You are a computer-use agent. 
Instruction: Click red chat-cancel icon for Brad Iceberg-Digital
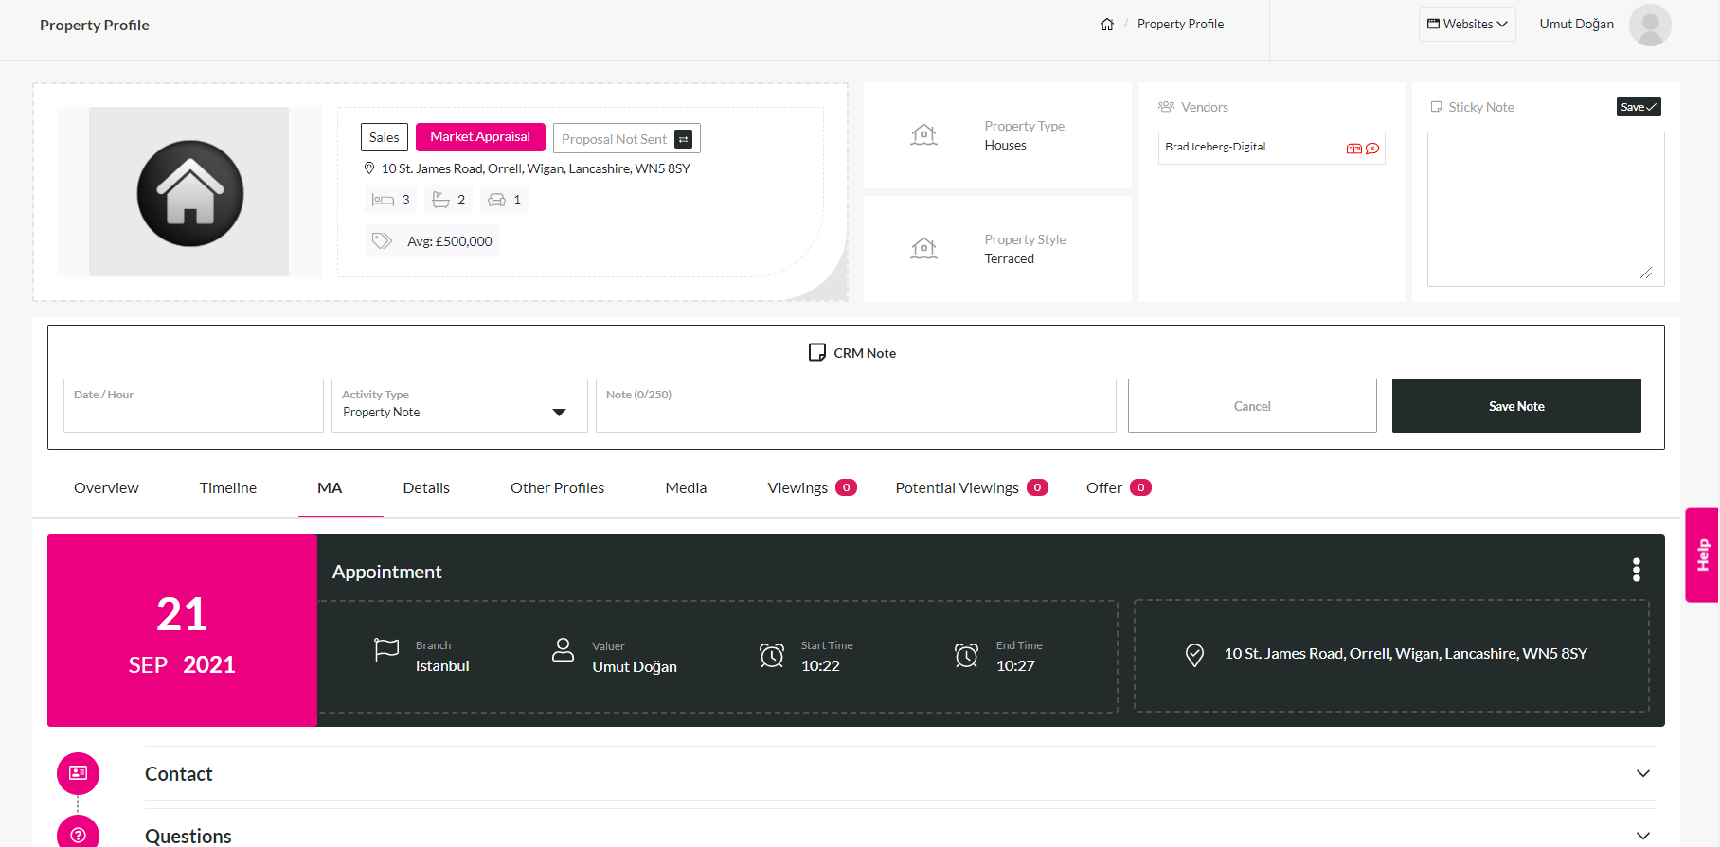coord(1372,149)
